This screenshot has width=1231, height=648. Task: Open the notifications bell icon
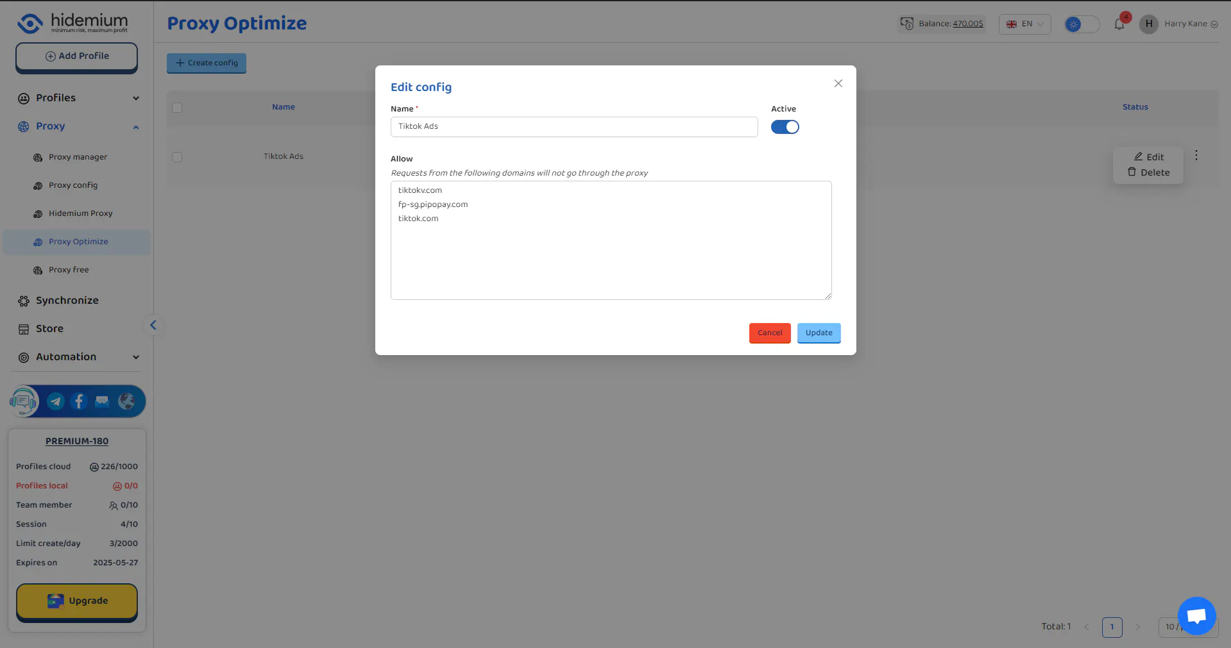click(1119, 24)
